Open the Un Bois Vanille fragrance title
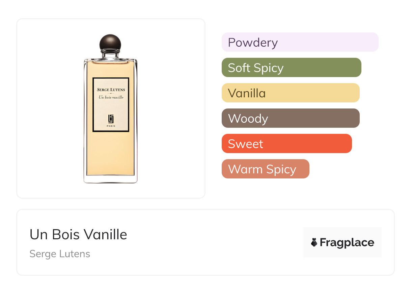411x292 pixels. [x=78, y=235]
